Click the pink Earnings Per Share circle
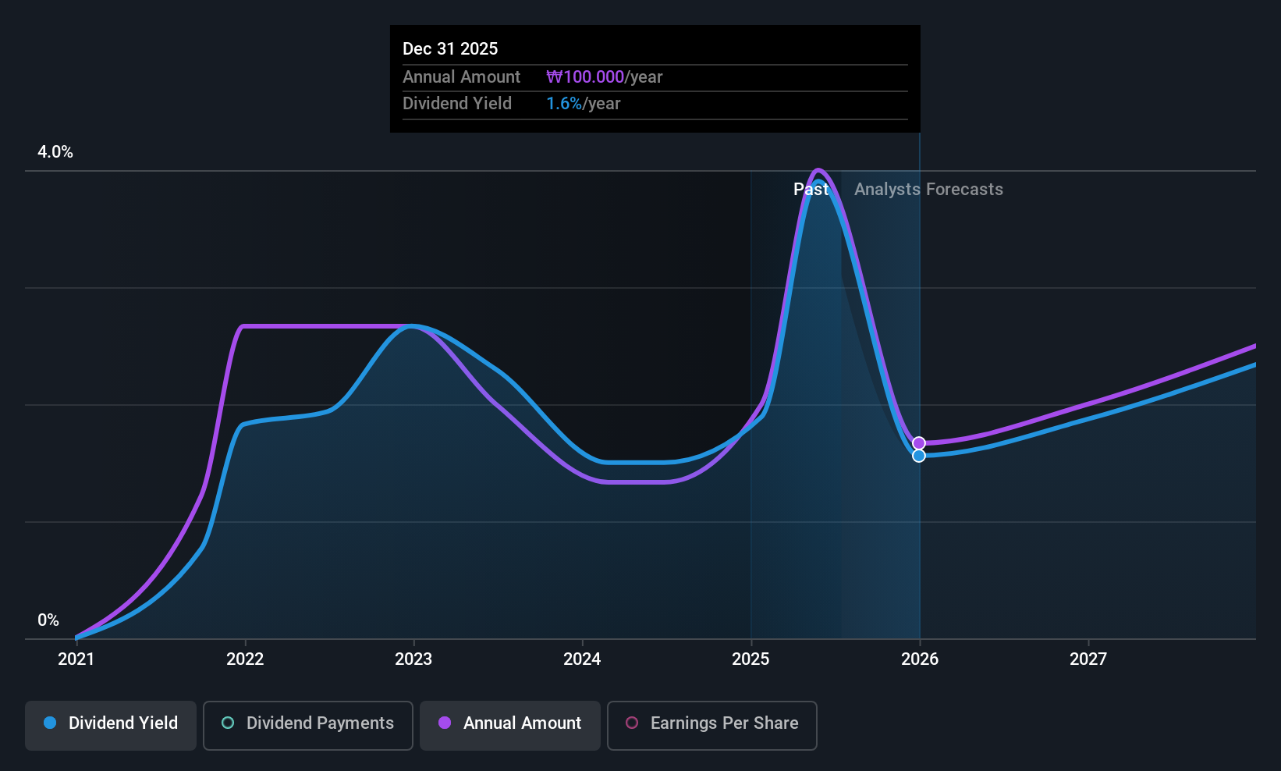 [632, 723]
